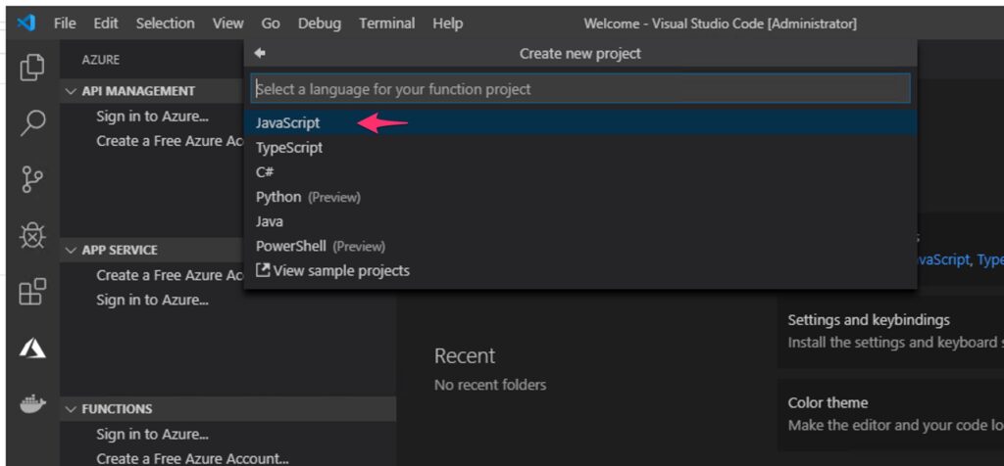Open the Source Control view icon
Viewport: 1004px width, 466px height.
coord(32,179)
